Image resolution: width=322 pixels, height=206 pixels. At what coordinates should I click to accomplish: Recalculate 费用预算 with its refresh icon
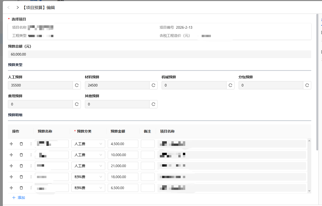coord(77,104)
